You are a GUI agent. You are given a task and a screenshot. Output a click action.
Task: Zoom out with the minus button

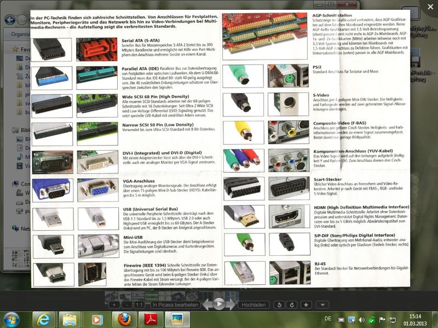coord(127,305)
